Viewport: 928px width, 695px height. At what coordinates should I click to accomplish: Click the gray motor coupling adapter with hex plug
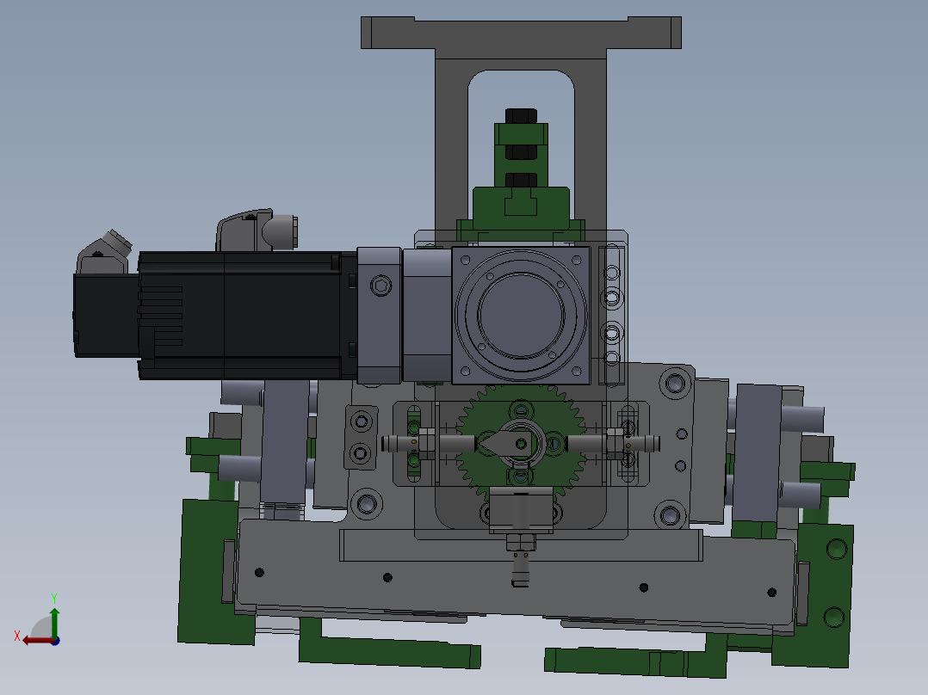tap(379, 314)
